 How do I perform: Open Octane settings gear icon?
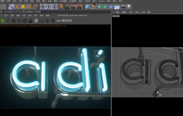tap(25, 21)
